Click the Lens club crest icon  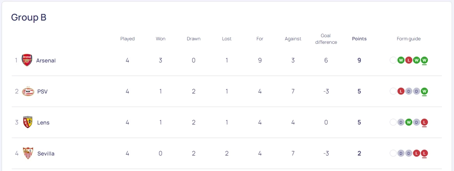28,123
